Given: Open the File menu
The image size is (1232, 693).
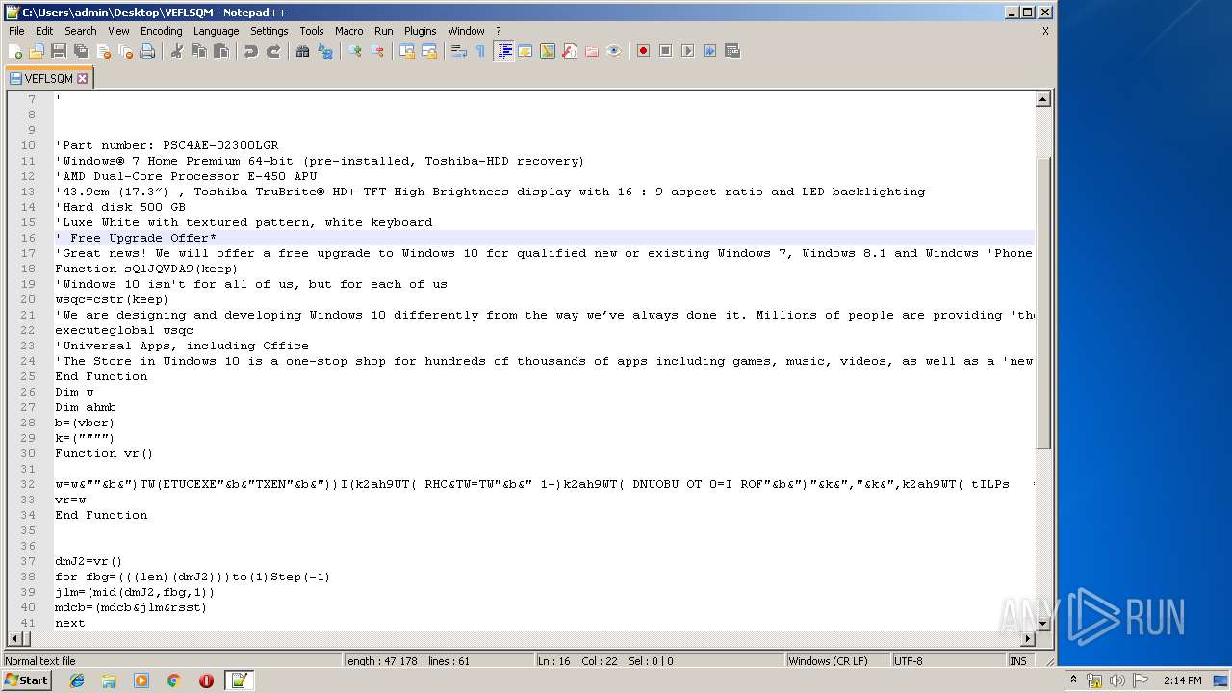Looking at the screenshot, I should (x=16, y=31).
